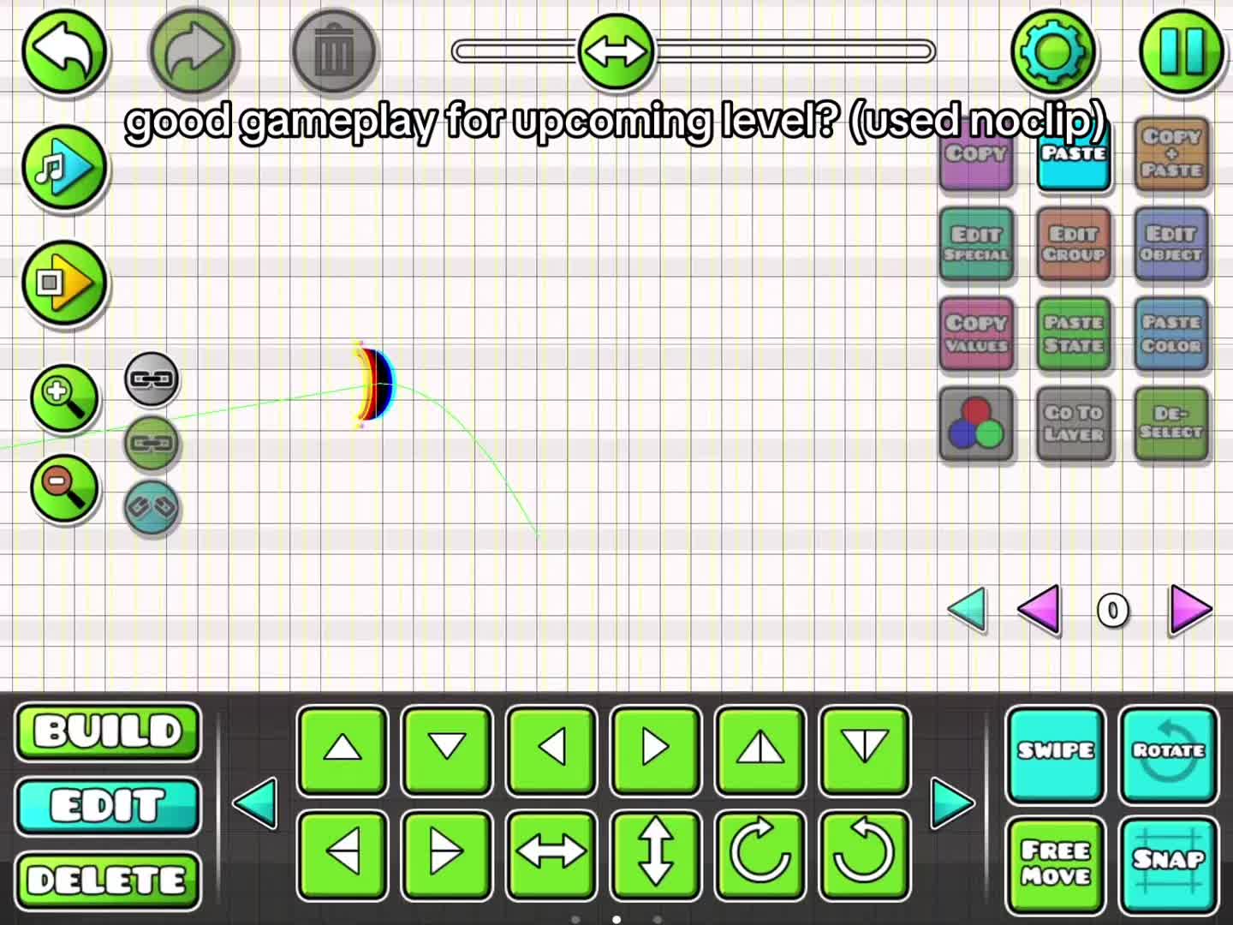
Task: Toggle Free Move mode
Action: (x=1056, y=865)
